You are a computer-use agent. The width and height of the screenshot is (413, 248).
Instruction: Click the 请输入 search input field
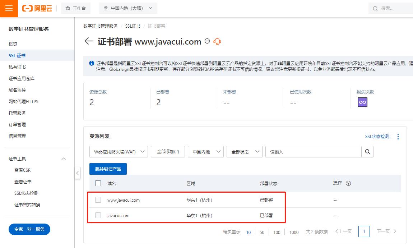tap(314, 152)
